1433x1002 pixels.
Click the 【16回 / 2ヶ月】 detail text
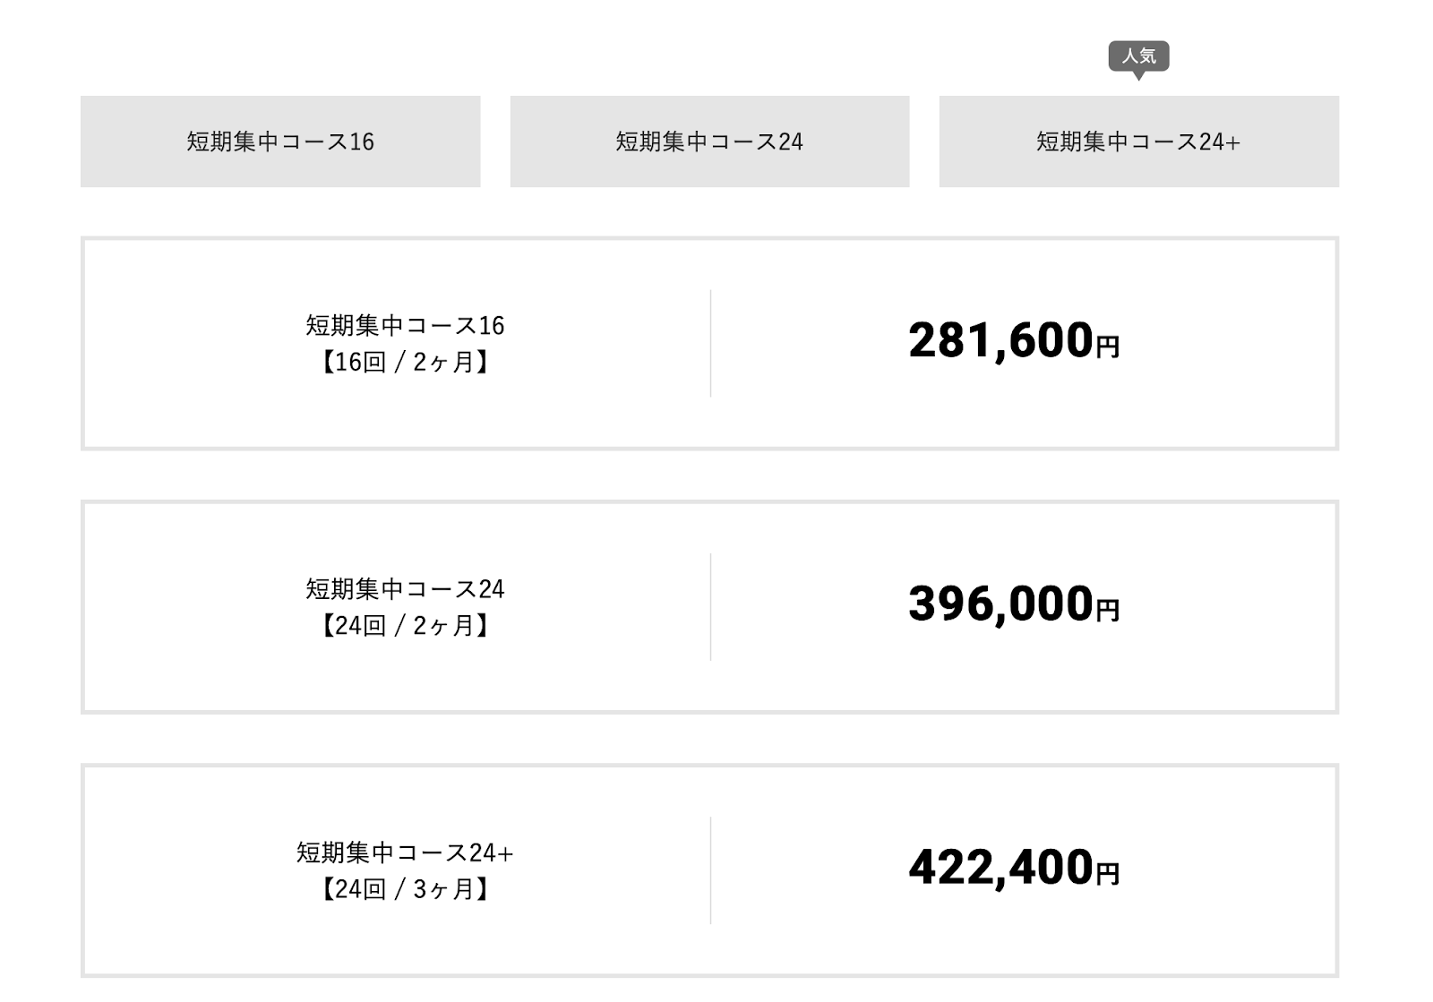405,362
